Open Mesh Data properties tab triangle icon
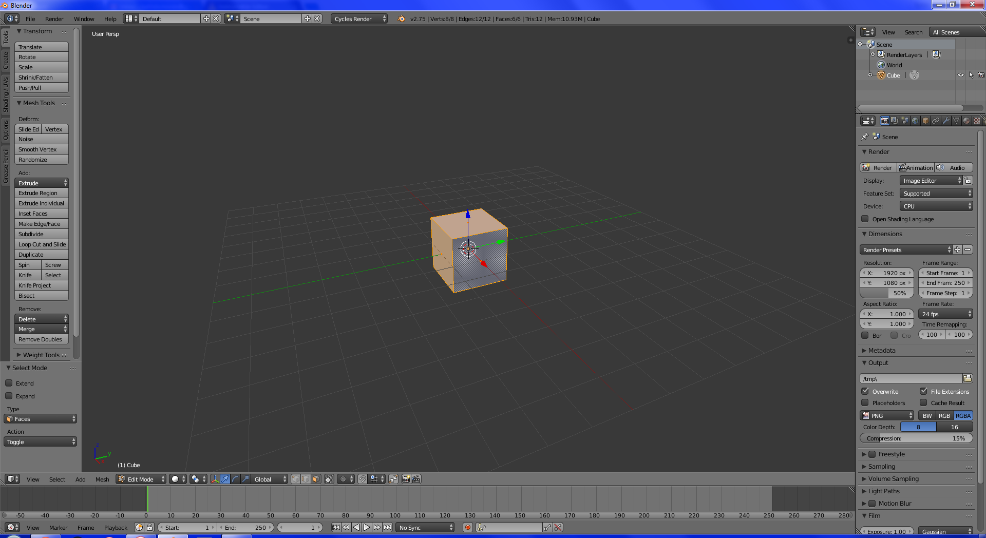Screen dimensions: 986x538 [956, 121]
